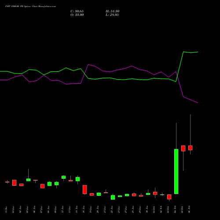Select the open value O: 33.00
Image resolution: width=220 pixels, height=220 pixels.
[77, 15]
